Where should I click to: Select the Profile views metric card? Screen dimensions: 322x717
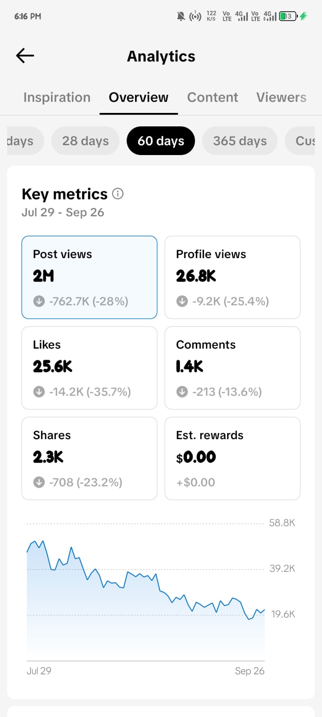(233, 277)
